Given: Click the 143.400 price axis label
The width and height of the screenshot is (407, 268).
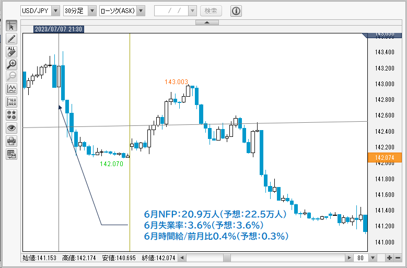Looking at the screenshot, I should 385,52.
